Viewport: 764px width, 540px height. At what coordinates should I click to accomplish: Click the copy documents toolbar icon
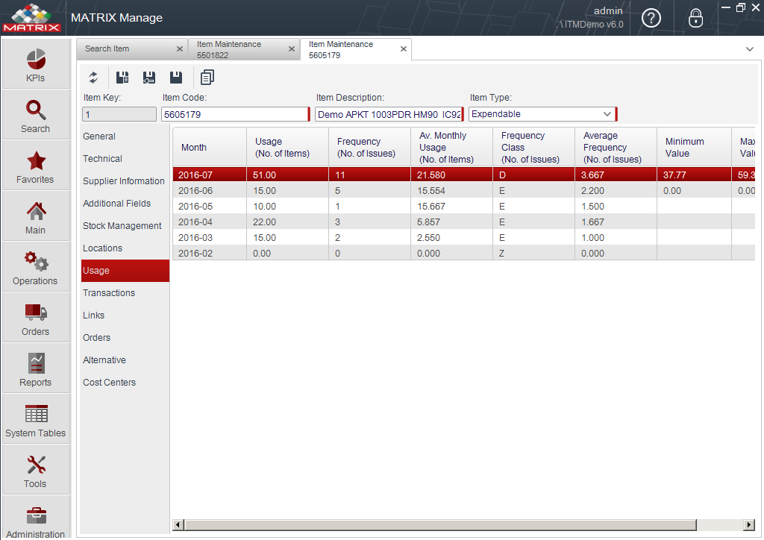207,78
